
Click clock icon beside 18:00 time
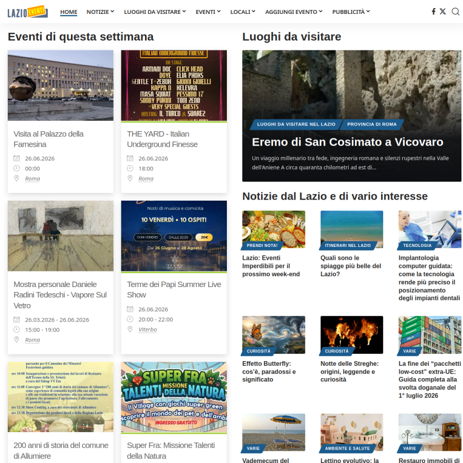130,168
